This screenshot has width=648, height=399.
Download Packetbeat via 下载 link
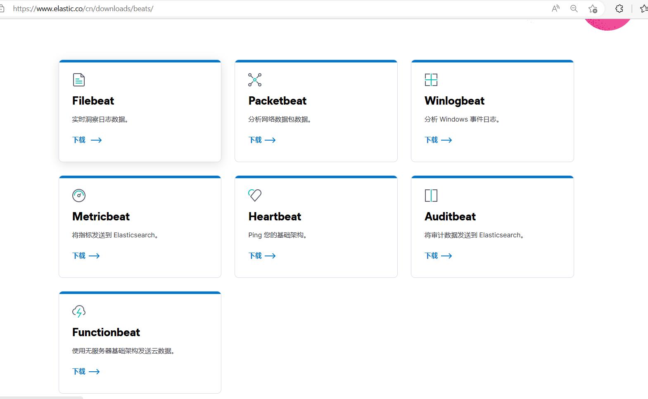pos(262,140)
